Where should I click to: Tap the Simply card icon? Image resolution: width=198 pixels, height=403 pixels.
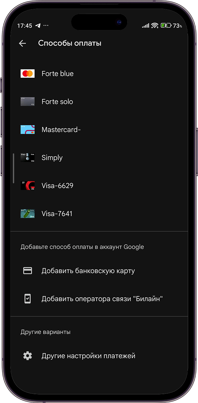pyautogui.click(x=28, y=157)
